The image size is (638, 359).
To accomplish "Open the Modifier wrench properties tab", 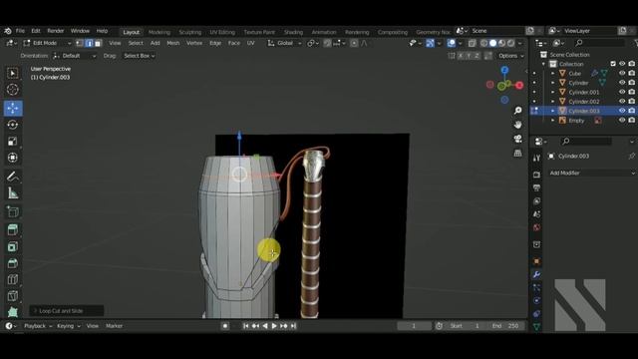I will point(536,274).
